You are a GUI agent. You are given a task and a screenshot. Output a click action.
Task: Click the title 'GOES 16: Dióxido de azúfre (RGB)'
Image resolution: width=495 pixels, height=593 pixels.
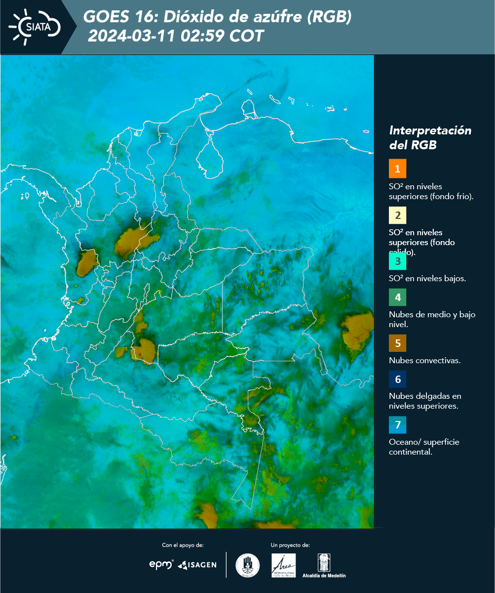point(218,17)
